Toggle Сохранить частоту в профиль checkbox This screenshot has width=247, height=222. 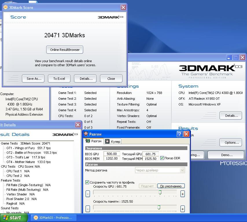(x=87, y=182)
